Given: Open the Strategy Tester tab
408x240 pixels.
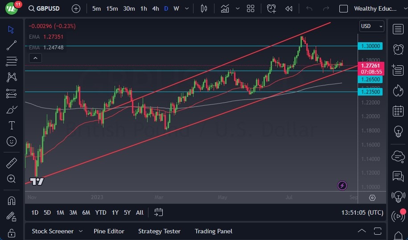Looking at the screenshot, I should click(159, 231).
